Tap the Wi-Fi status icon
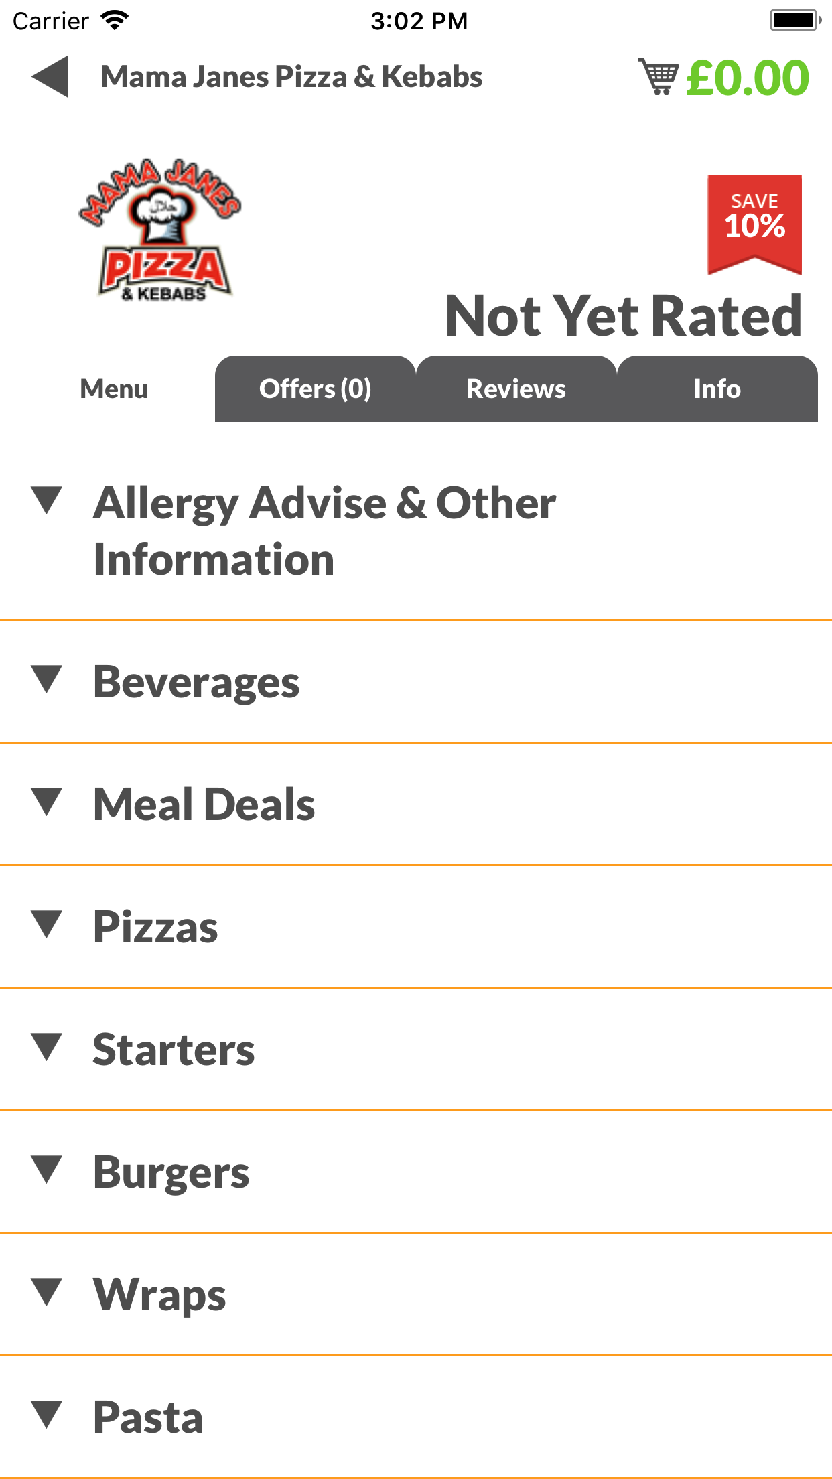832x1479 pixels. [x=115, y=21]
